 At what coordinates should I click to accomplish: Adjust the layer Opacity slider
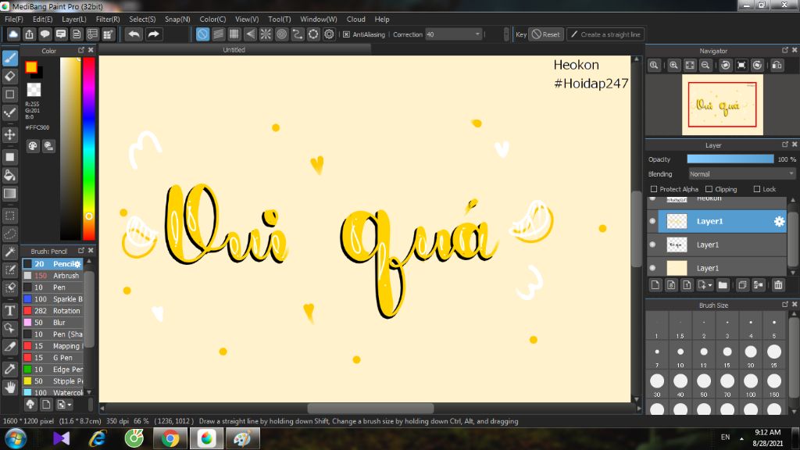click(730, 159)
